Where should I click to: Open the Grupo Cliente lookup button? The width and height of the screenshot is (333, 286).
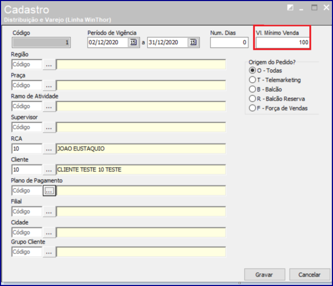(49, 252)
